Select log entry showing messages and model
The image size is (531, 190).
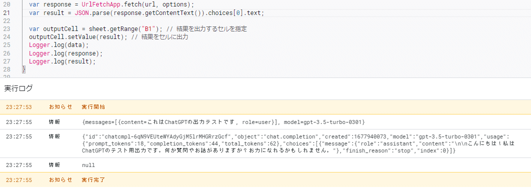tap(265, 122)
